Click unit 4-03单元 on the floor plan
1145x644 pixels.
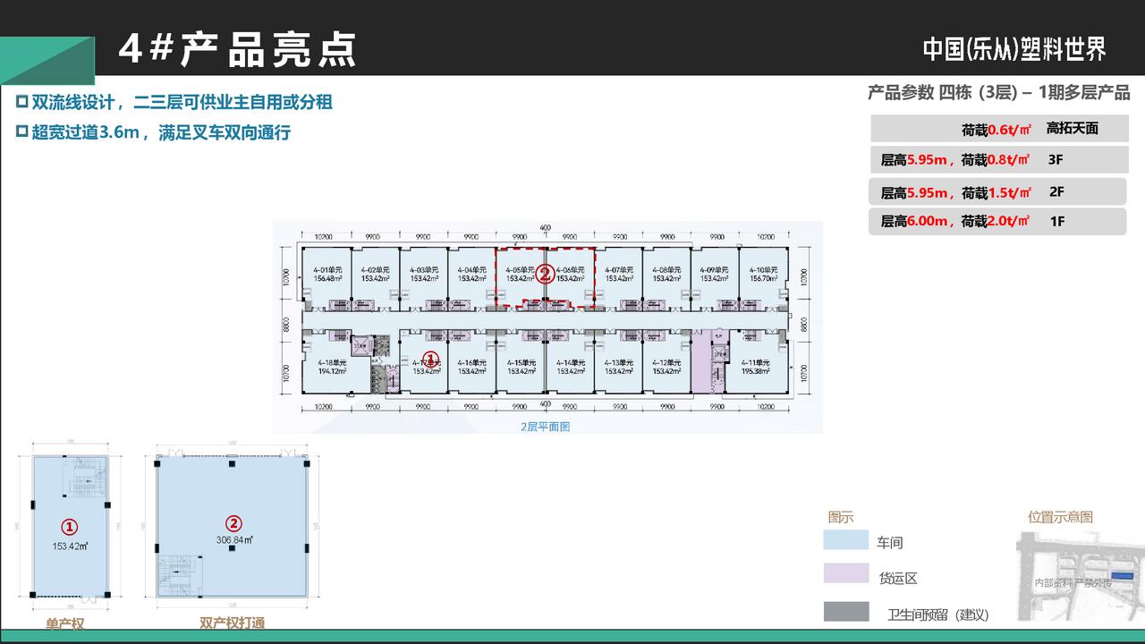pos(424,278)
